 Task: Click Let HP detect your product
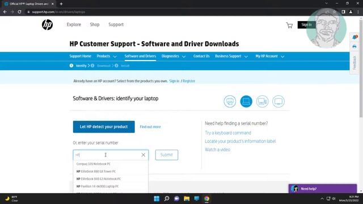pyautogui.click(x=104, y=127)
